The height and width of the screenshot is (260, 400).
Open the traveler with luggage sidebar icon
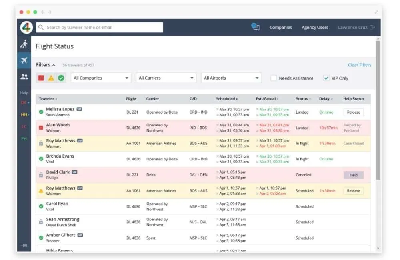point(24,44)
